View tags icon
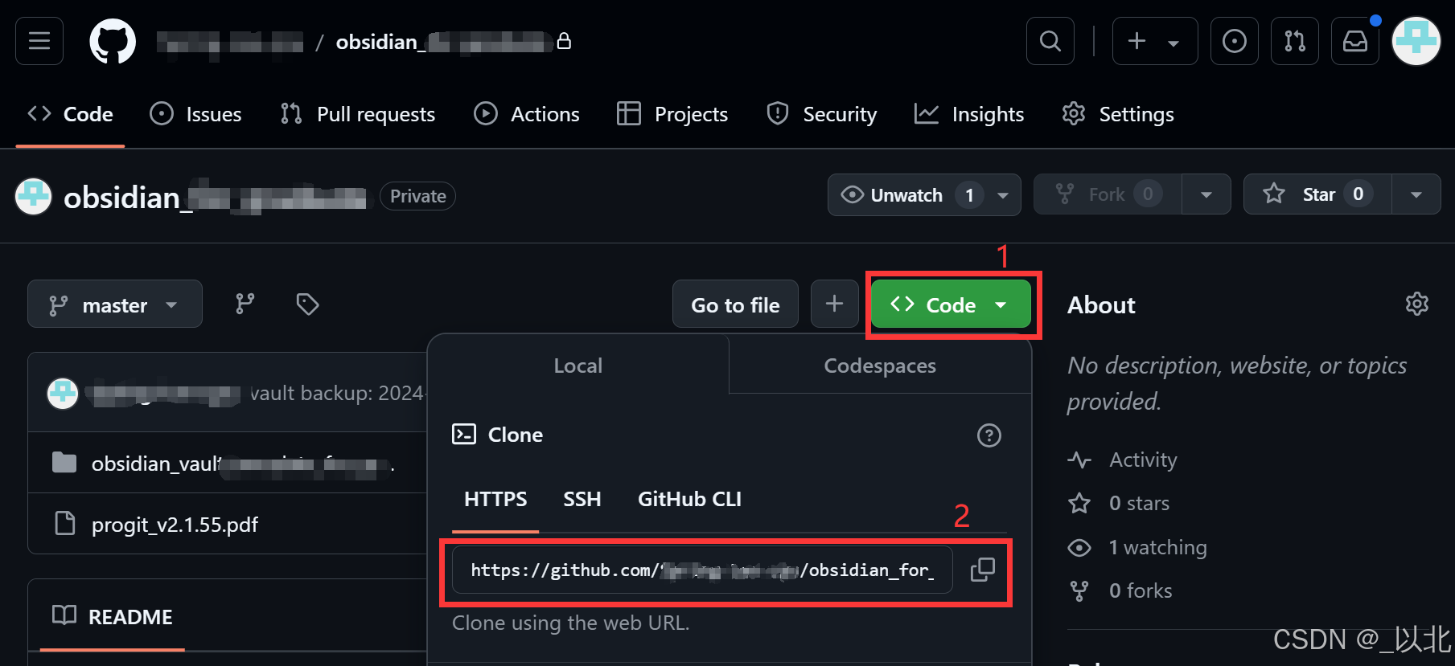Viewport: 1455px width, 666px height. pyautogui.click(x=307, y=304)
